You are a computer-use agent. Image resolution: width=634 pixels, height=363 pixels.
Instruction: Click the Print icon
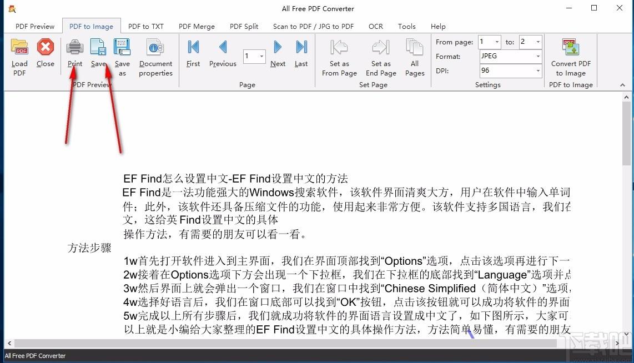[75, 47]
